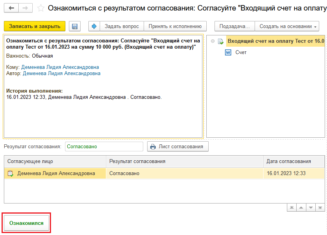Collapse the "Входящий счет на оплату" tree node
Image resolution: width=327 pixels, height=235 pixels.
tap(212, 41)
